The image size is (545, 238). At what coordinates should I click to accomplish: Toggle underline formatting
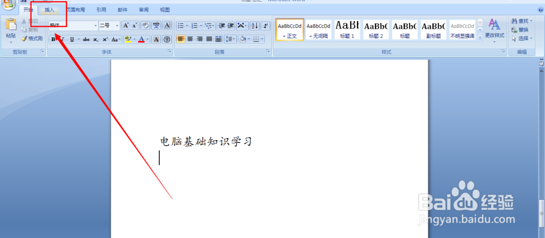coord(71,40)
